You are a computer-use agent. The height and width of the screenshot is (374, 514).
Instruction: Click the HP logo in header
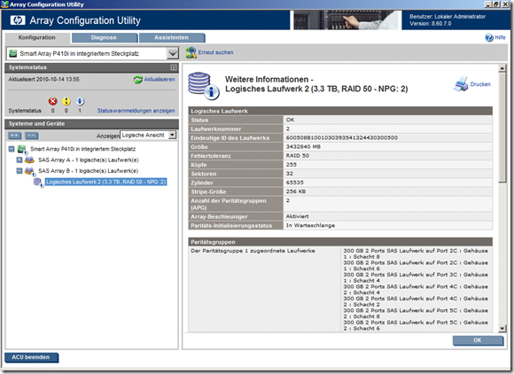(x=18, y=20)
